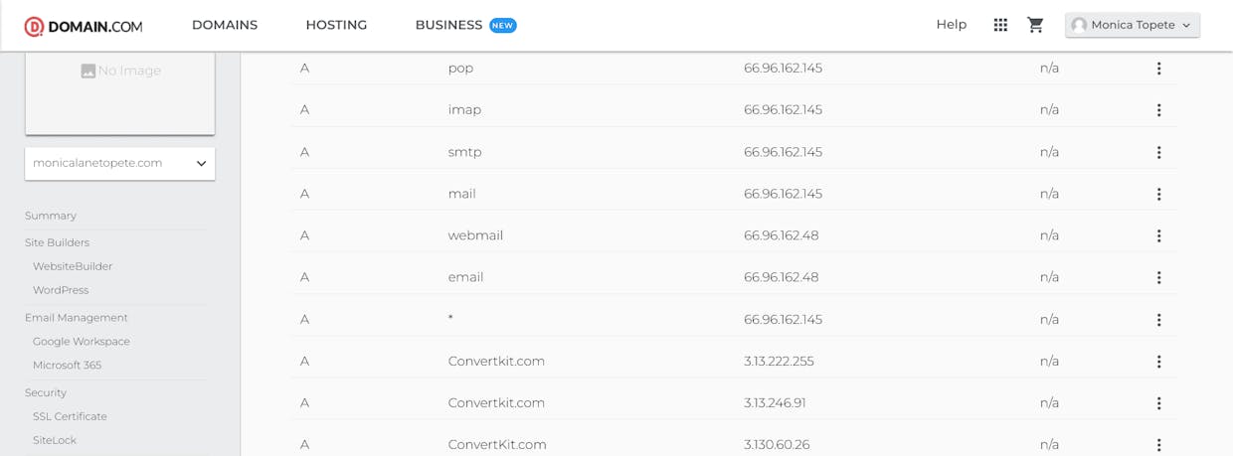Open the Business menu
1233x456 pixels.
click(465, 25)
